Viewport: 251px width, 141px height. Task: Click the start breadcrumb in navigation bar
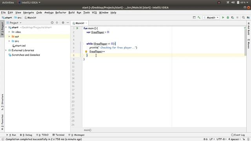pyautogui.click(x=7, y=18)
